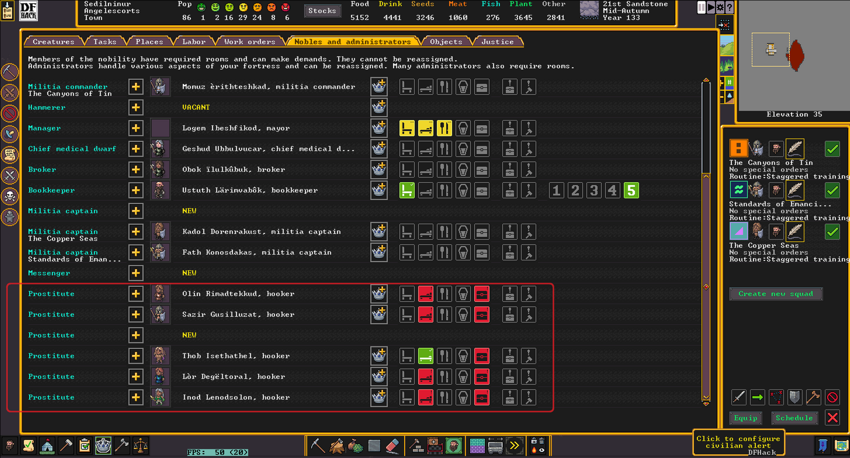Switch to the Work orders tab

(x=250, y=42)
